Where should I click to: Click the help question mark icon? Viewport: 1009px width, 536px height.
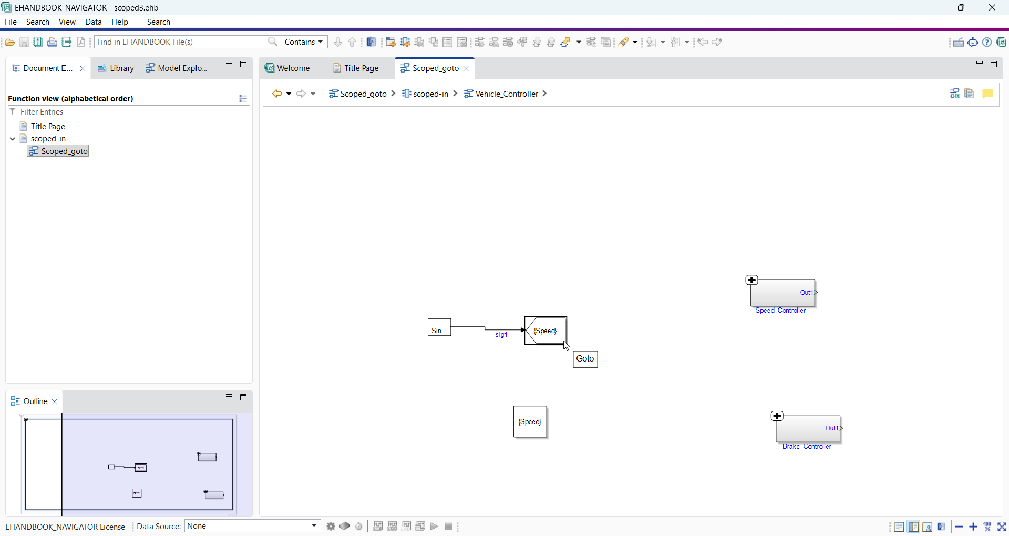987,43
